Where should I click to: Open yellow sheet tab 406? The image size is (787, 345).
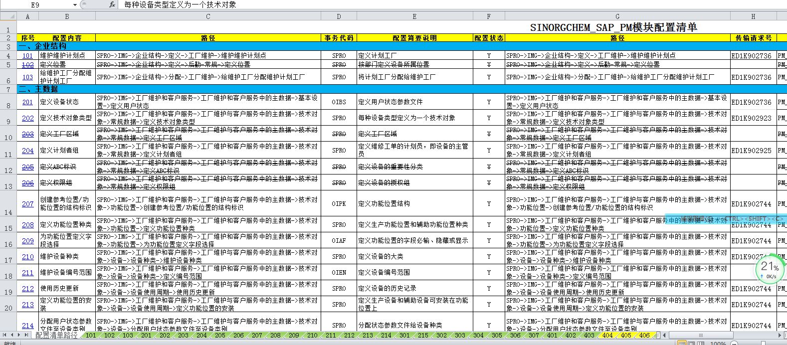click(x=644, y=335)
